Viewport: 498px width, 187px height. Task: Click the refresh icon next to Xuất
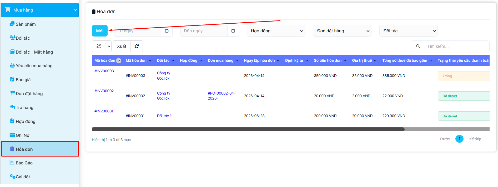click(137, 46)
